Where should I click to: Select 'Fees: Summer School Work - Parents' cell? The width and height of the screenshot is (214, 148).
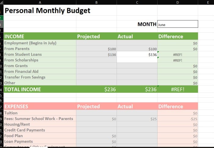(40, 118)
